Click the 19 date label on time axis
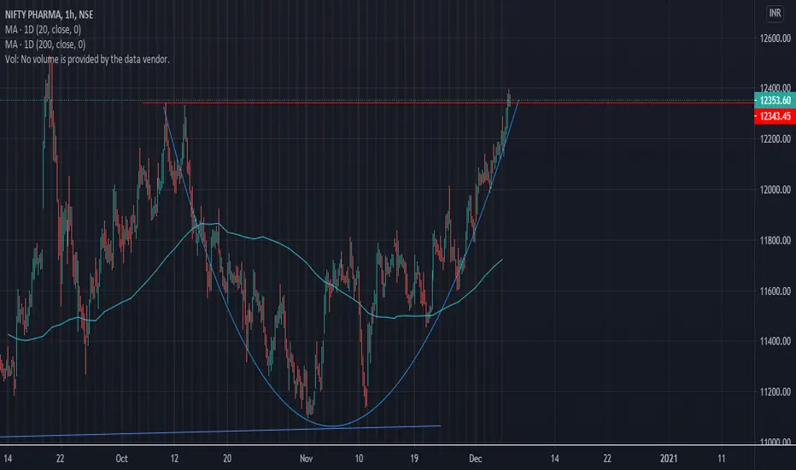Viewport: 796px width, 470px height. (414, 458)
